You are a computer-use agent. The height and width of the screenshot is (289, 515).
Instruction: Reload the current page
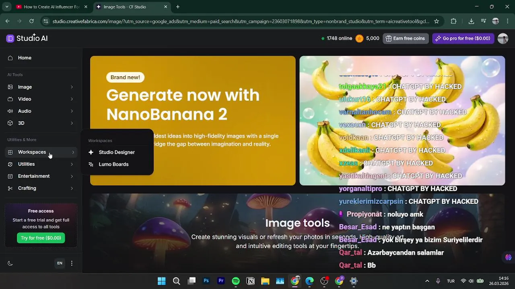31,21
